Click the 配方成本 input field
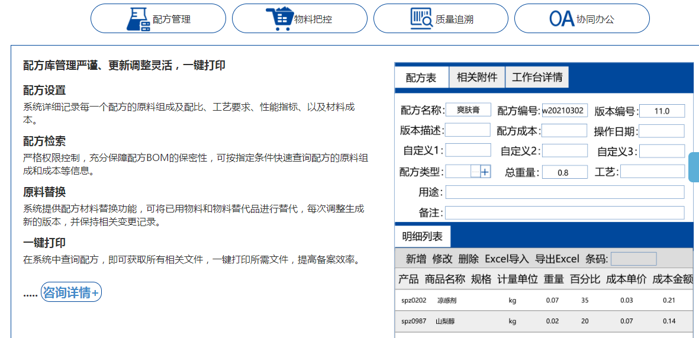Viewport: 699px width, 338px height. click(565, 130)
